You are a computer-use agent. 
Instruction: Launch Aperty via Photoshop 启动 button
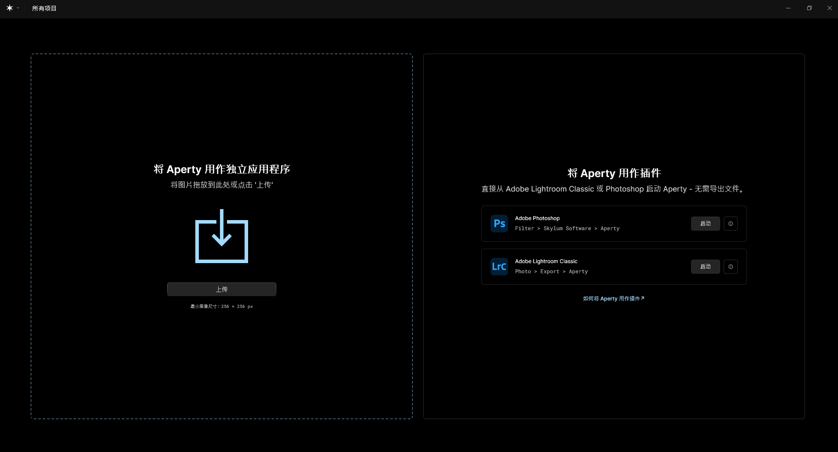pyautogui.click(x=706, y=224)
